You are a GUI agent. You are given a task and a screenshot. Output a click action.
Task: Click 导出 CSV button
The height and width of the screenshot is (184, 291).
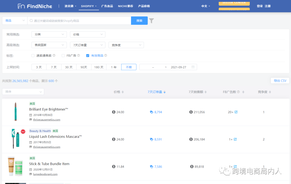coord(280,81)
